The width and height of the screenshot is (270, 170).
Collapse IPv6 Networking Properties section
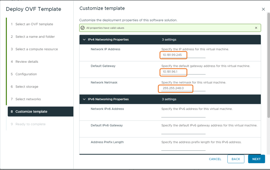pos(84,99)
